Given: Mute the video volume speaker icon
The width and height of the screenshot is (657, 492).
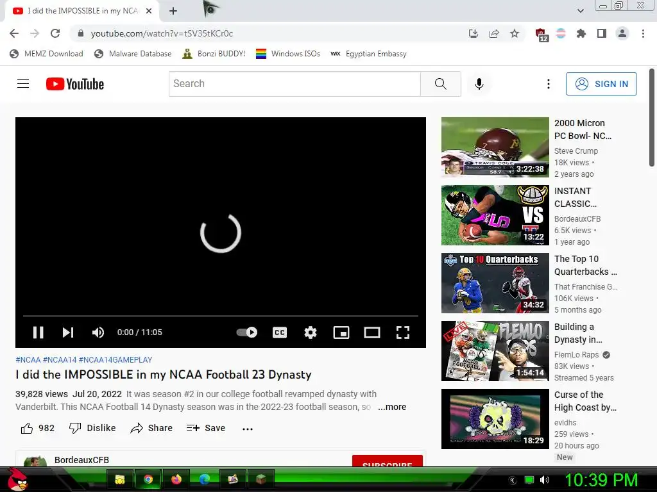Looking at the screenshot, I should coord(98,332).
